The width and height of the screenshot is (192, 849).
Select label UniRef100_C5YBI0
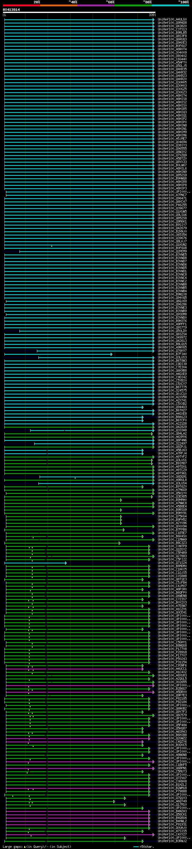172,380
